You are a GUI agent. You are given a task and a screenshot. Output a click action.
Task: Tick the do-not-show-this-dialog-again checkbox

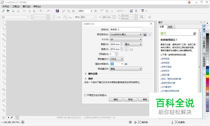click(85, 95)
